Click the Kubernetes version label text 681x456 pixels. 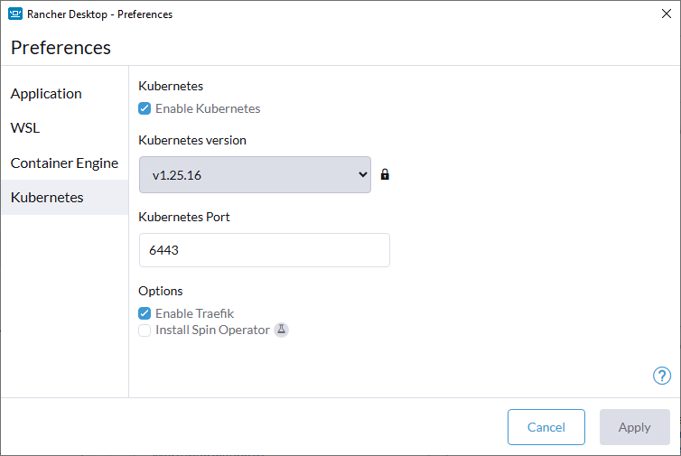pyautogui.click(x=191, y=140)
